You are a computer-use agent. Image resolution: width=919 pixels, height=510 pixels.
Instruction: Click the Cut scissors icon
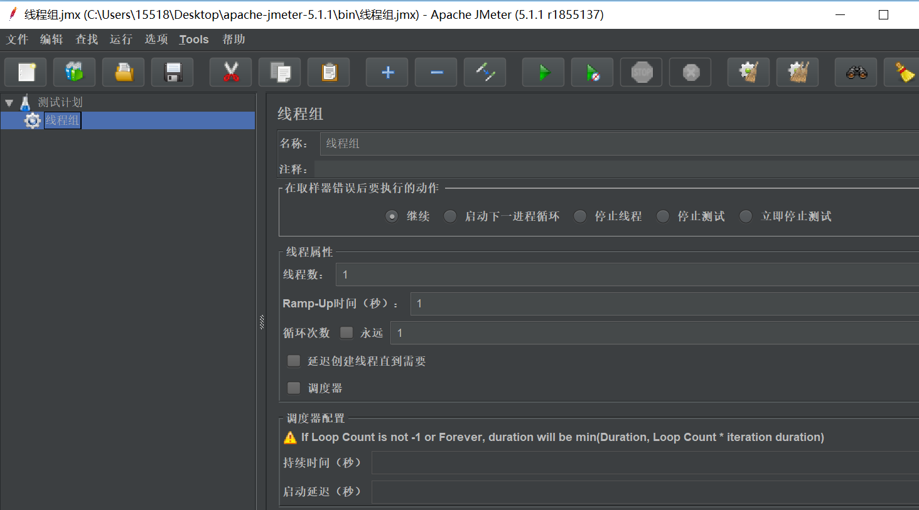point(231,73)
